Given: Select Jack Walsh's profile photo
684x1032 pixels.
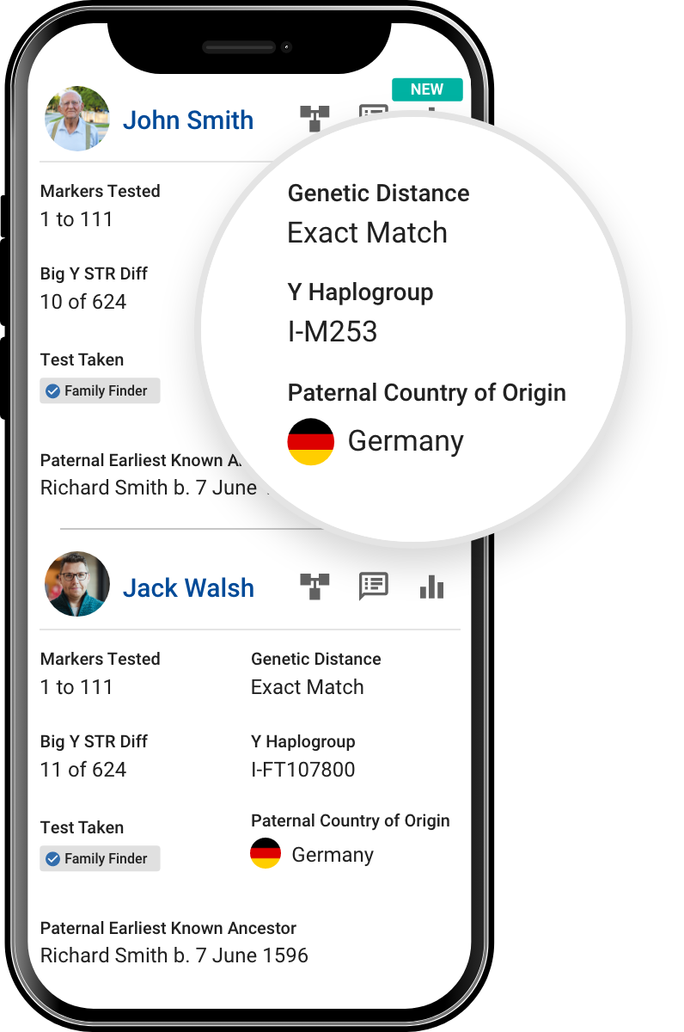Looking at the screenshot, I should [x=77, y=585].
